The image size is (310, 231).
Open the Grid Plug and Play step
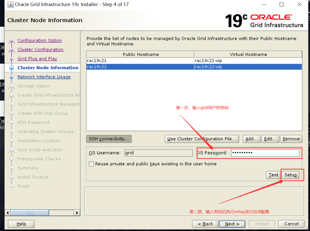pyautogui.click(x=37, y=59)
